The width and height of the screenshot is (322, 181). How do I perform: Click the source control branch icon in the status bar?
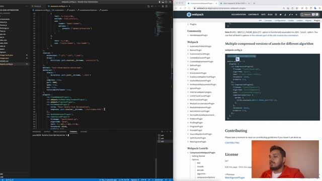3,180
